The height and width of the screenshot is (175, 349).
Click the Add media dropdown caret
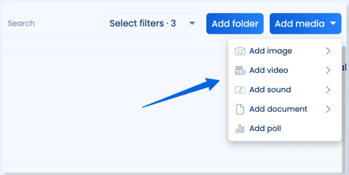click(x=333, y=23)
